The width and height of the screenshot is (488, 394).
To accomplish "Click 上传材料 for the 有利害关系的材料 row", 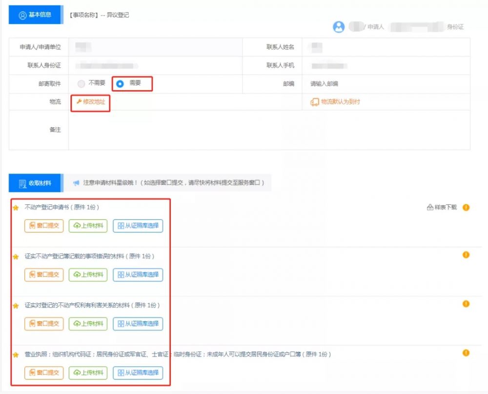I will pyautogui.click(x=88, y=323).
